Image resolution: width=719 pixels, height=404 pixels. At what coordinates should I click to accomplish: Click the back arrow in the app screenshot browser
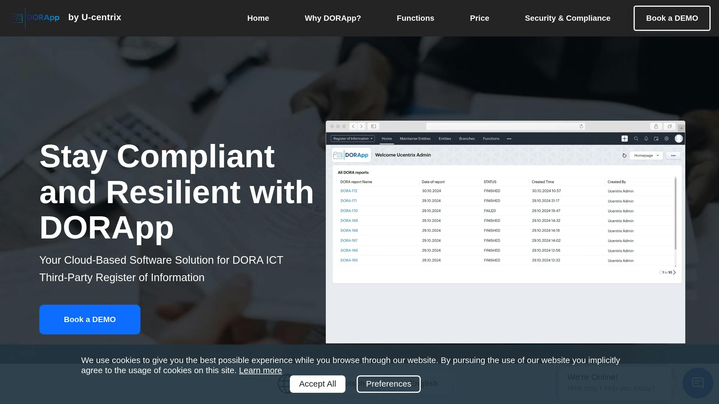click(x=353, y=126)
